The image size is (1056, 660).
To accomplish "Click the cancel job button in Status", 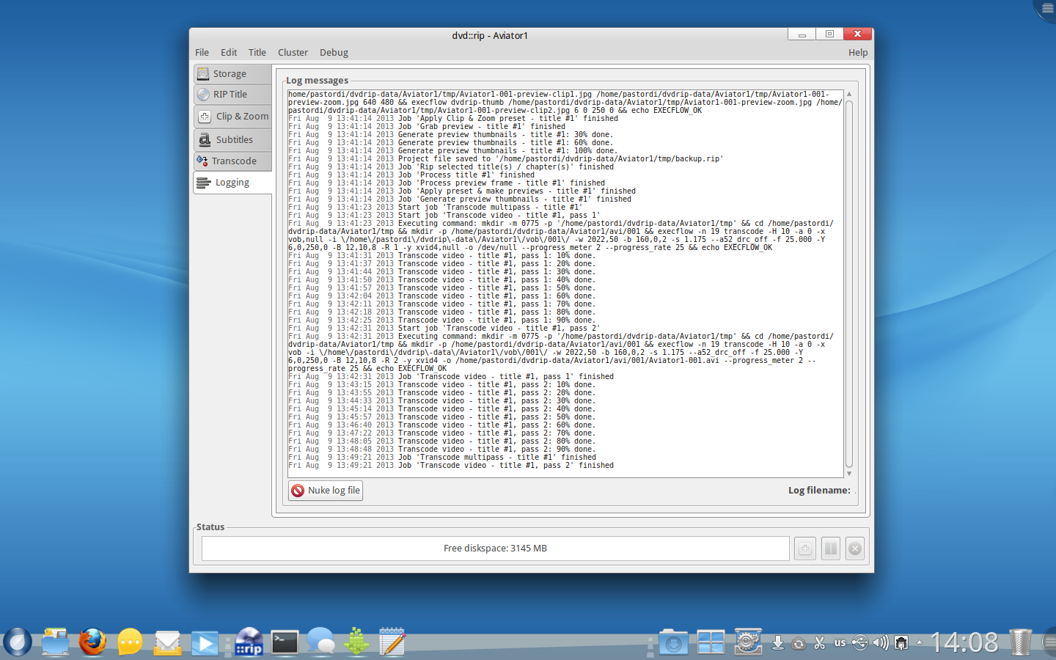I will [855, 549].
